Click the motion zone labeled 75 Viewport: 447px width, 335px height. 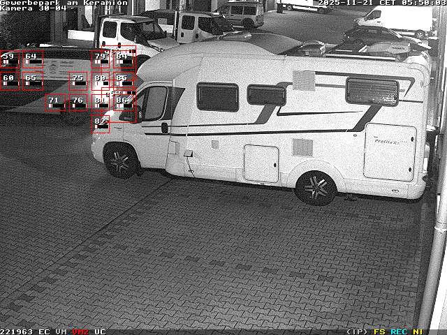[x=78, y=81]
